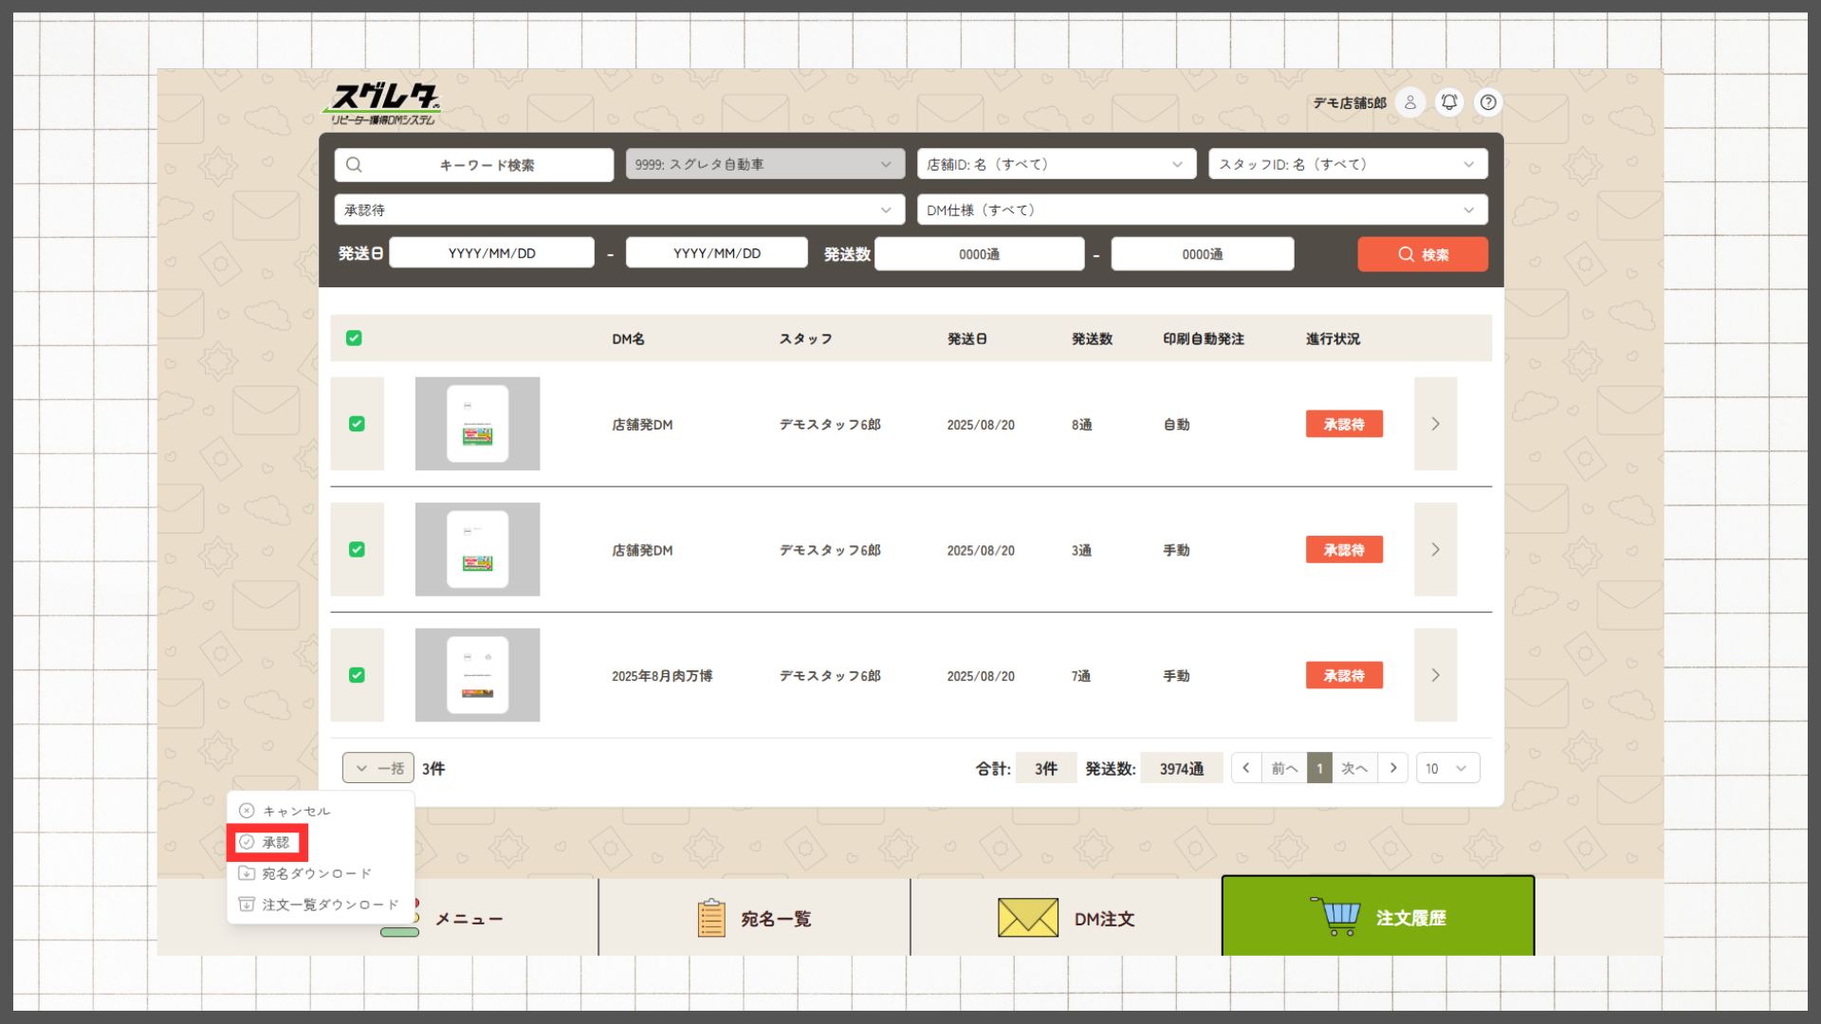Uncheck the 2025年8月肉万博 row checkbox
This screenshot has width=1821, height=1024.
pos(357,675)
